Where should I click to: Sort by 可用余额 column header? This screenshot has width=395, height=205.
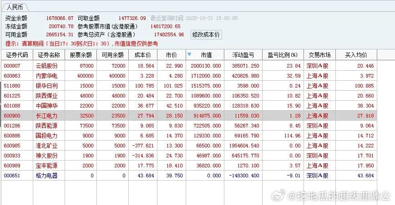112,55
